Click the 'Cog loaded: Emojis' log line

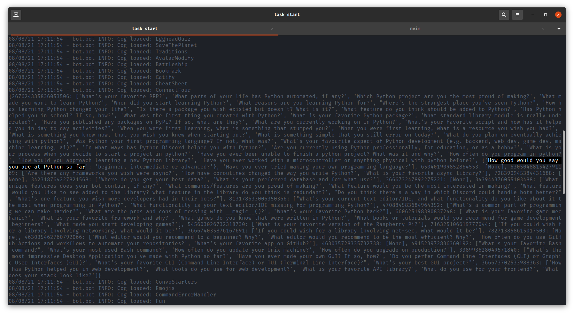click(92, 288)
